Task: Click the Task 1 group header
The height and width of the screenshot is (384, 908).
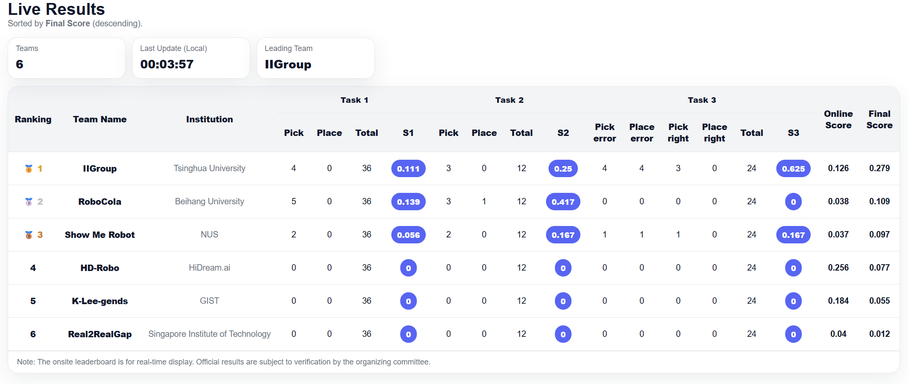Action: (354, 100)
